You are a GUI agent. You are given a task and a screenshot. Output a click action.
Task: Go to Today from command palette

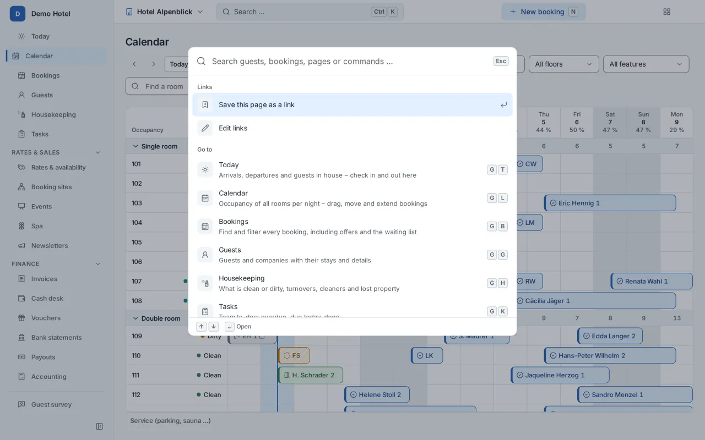352,170
